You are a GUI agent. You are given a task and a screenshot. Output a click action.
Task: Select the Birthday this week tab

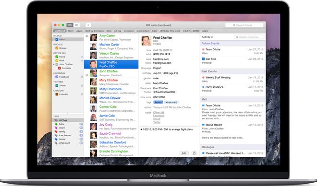170,31
